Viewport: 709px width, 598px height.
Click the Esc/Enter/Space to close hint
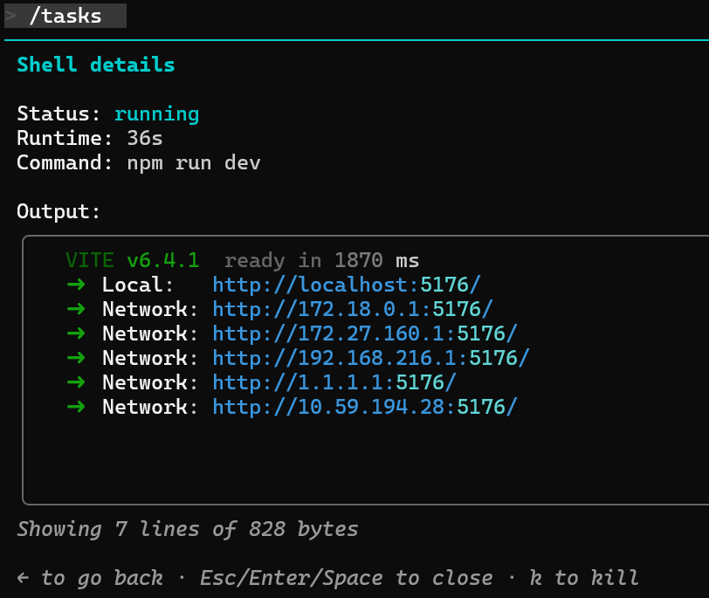[346, 578]
